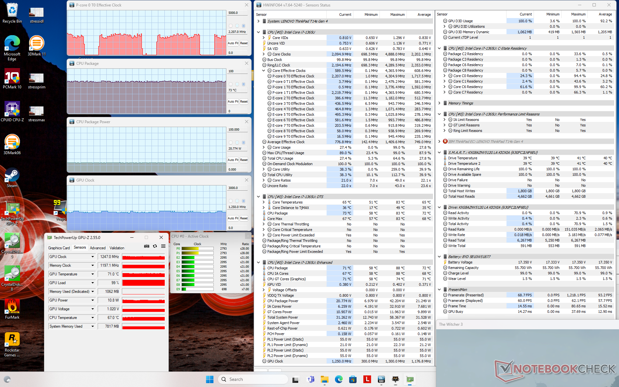Open the CrystalDisk 5 desktop shortcut

click(12, 246)
